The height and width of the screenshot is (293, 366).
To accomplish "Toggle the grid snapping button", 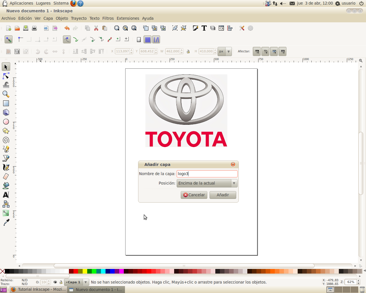I will (x=148, y=39).
